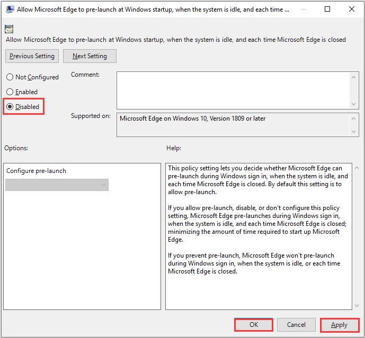Cancel the policy changes
365x338 pixels.
tap(296, 325)
